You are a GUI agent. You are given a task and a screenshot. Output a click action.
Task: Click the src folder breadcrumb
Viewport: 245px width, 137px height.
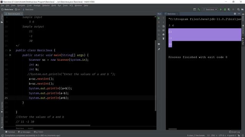click(18, 10)
